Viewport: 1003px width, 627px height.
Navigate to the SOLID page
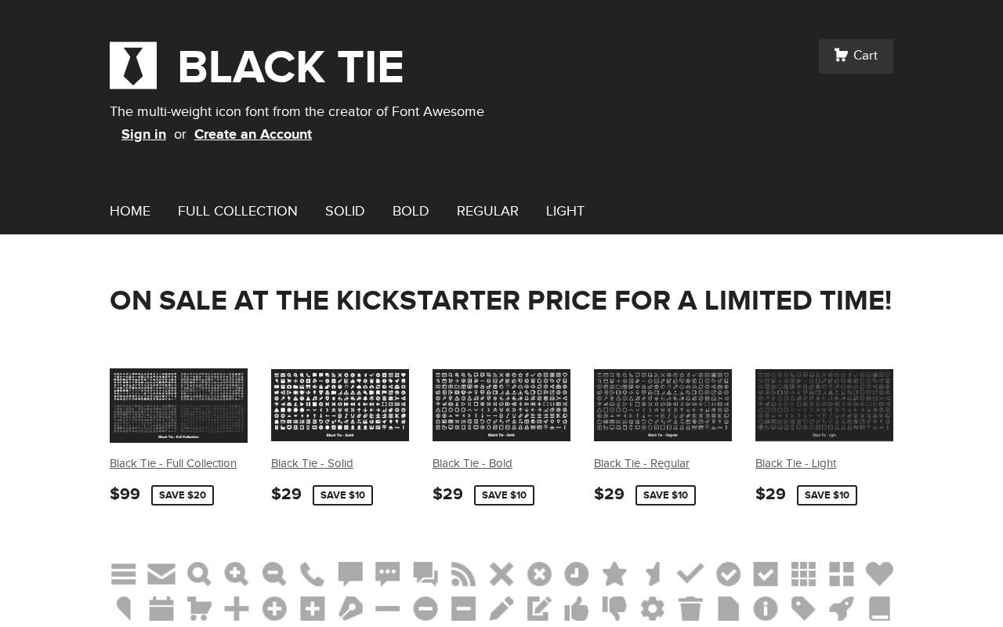tap(345, 211)
